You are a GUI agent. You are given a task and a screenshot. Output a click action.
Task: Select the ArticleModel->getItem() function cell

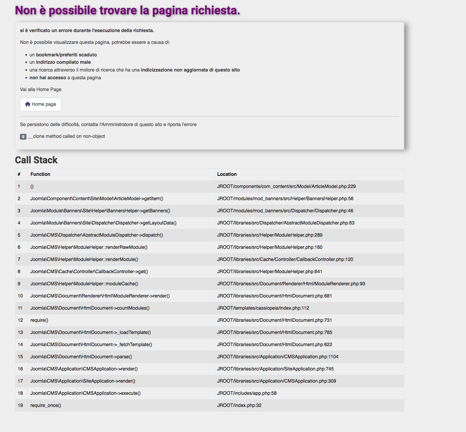click(97, 199)
